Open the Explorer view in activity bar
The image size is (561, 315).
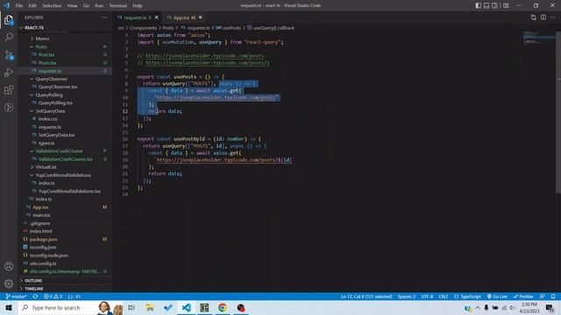click(x=9, y=19)
